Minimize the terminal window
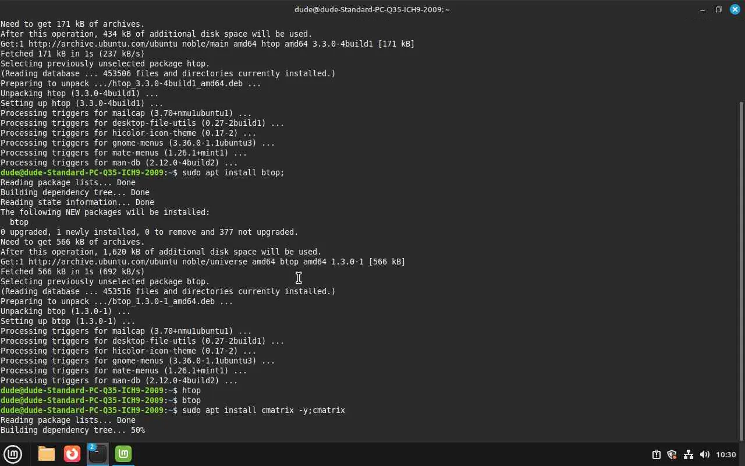The width and height of the screenshot is (745, 466). (x=703, y=9)
